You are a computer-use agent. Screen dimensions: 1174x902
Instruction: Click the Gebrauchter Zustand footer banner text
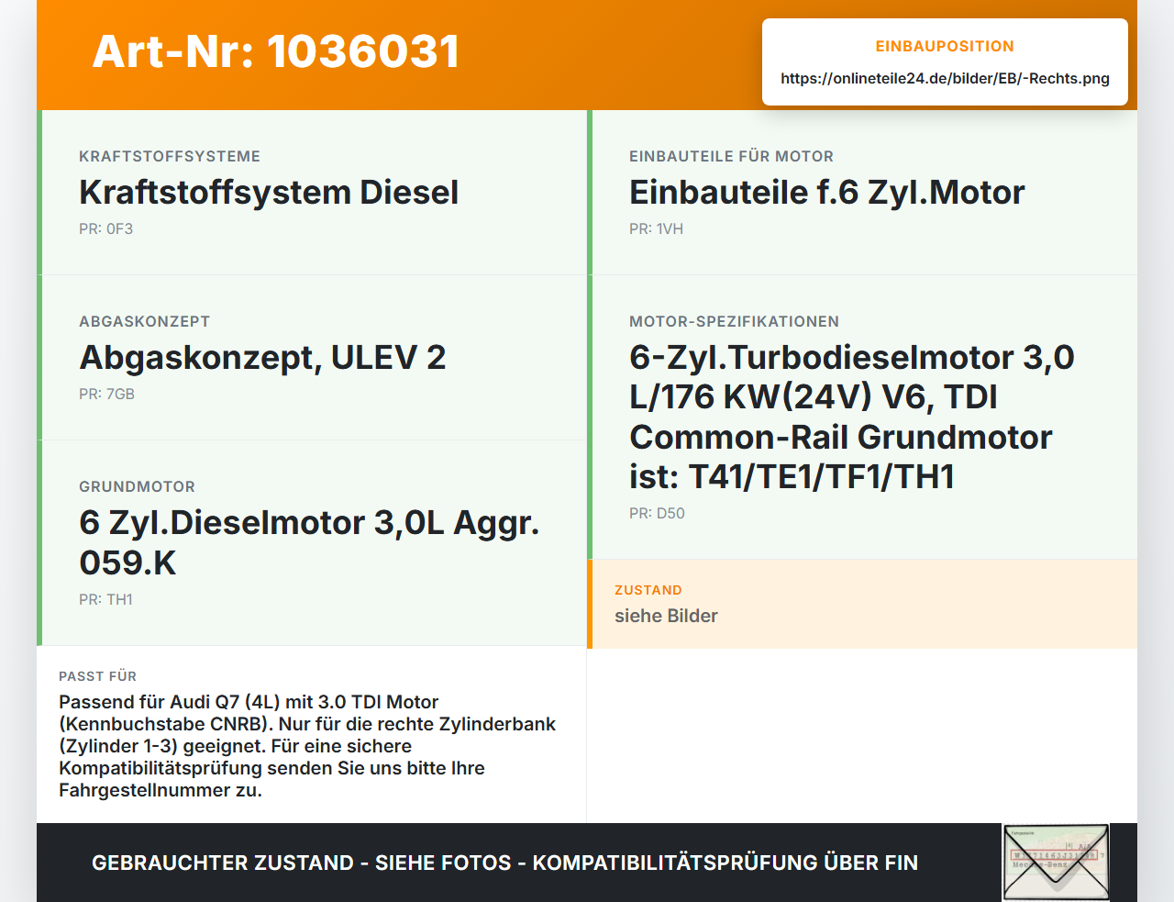pyautogui.click(x=504, y=863)
